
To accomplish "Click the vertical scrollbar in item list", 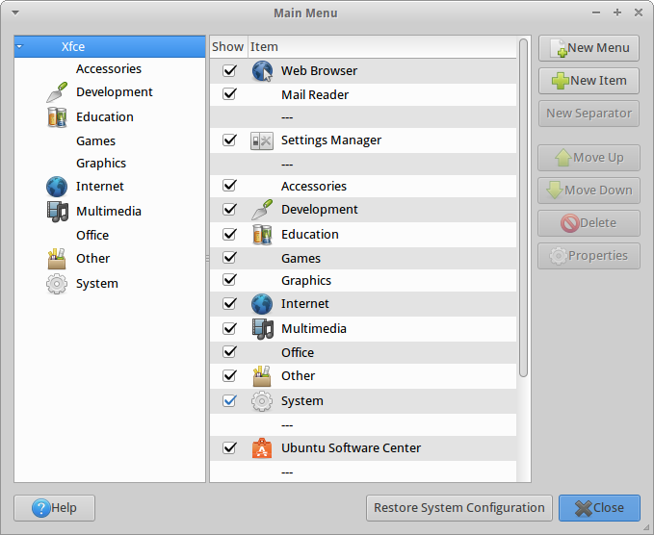I will point(523,207).
